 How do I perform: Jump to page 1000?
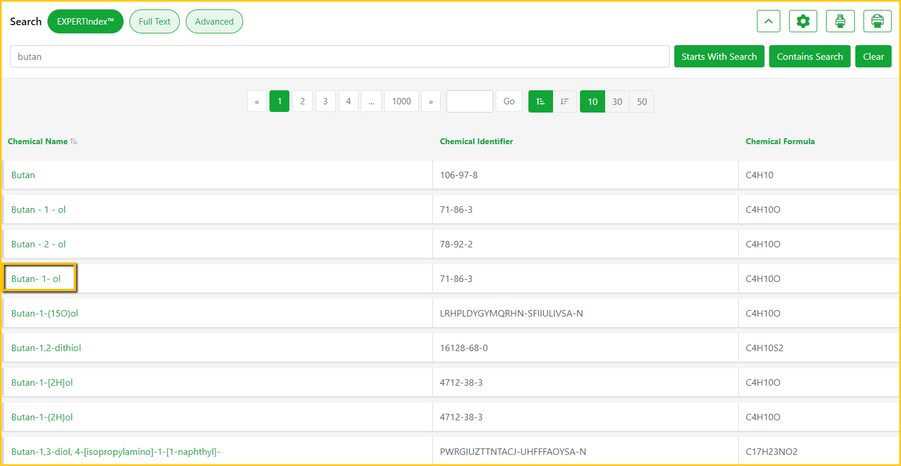[401, 101]
